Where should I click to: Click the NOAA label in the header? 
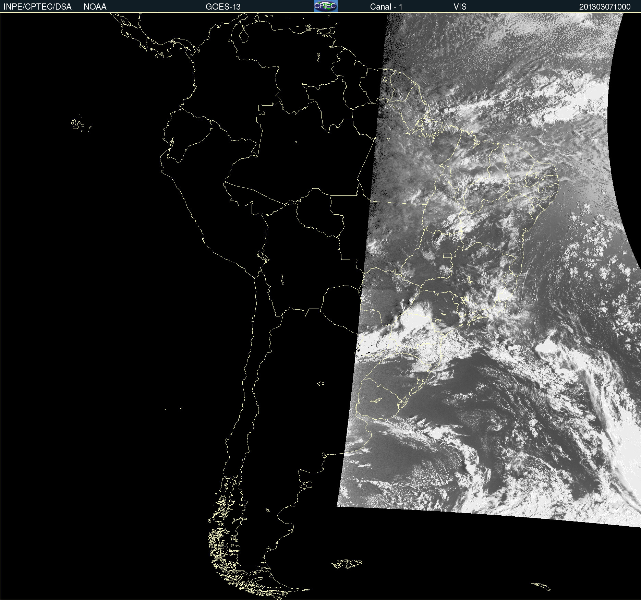coord(95,7)
